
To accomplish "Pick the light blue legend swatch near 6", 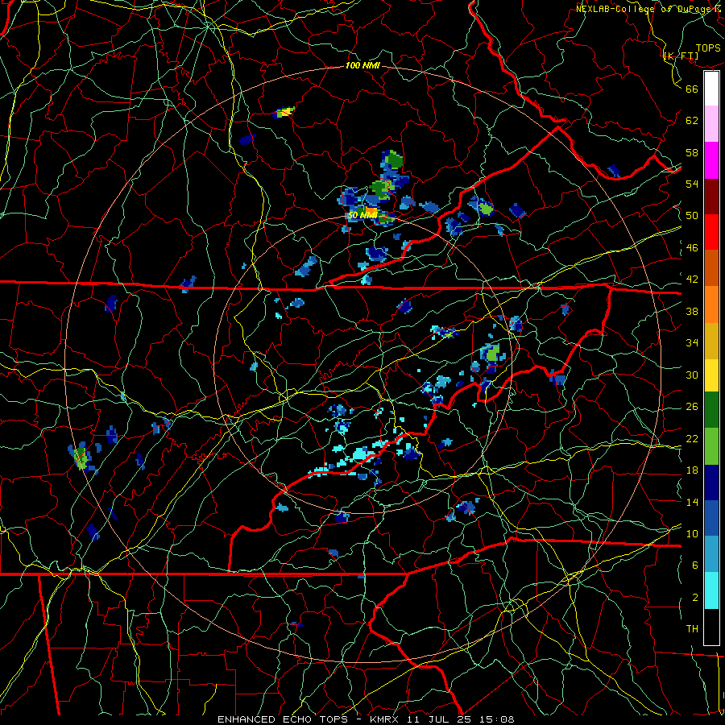I will click(x=711, y=553).
